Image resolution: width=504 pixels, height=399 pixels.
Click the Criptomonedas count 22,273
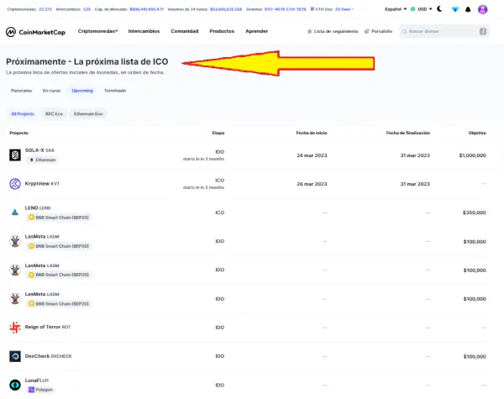[45, 9]
